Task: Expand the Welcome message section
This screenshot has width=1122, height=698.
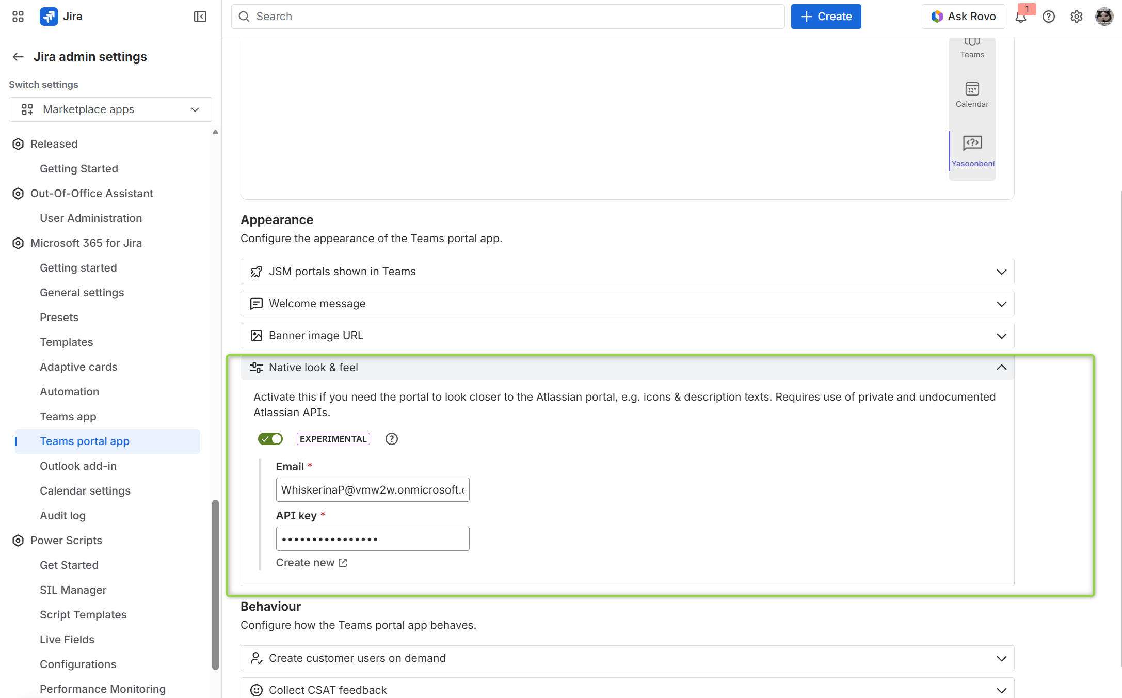Action: [627, 304]
